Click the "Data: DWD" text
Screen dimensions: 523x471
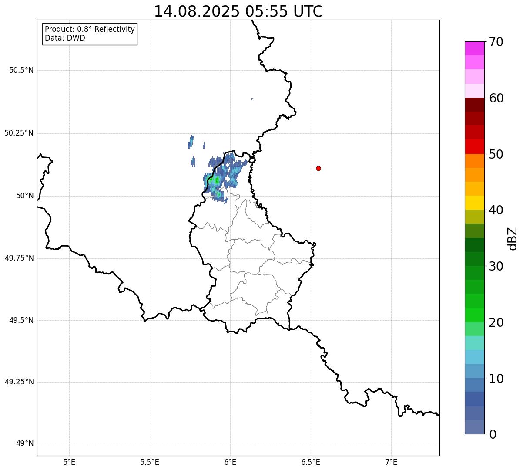[65, 38]
